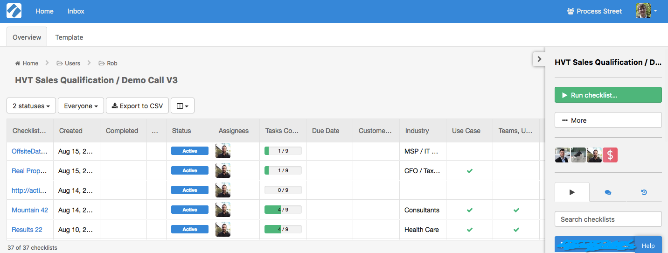The width and height of the screenshot is (668, 253).
Task: Switch to the Overview tab
Action: (x=27, y=37)
